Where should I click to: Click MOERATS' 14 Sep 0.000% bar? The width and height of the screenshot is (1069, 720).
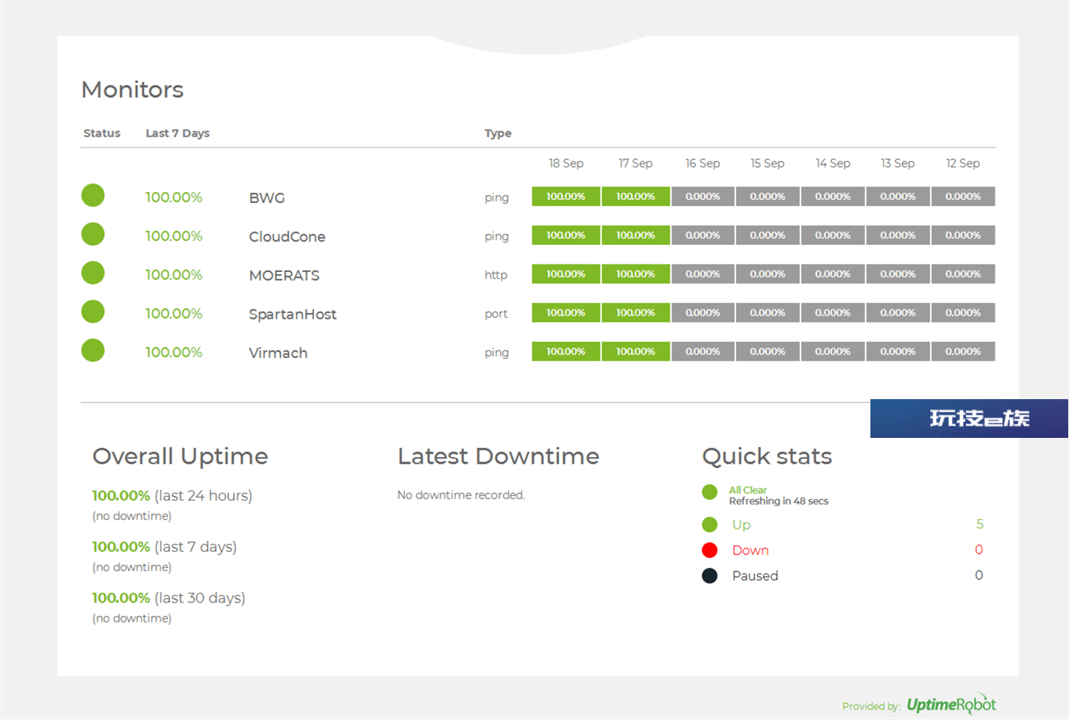pyautogui.click(x=832, y=274)
